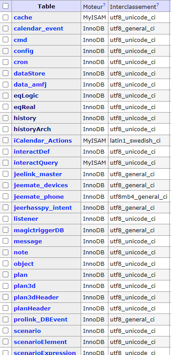Screen dimensions: 171x355
Task: Open the interactQuery table link
Action: pyautogui.click(x=36, y=163)
